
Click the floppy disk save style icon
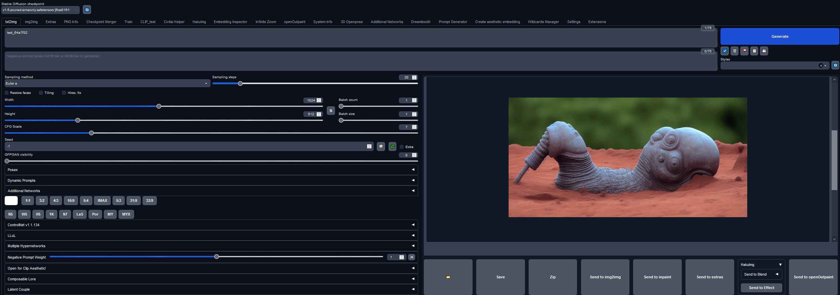pyautogui.click(x=764, y=51)
